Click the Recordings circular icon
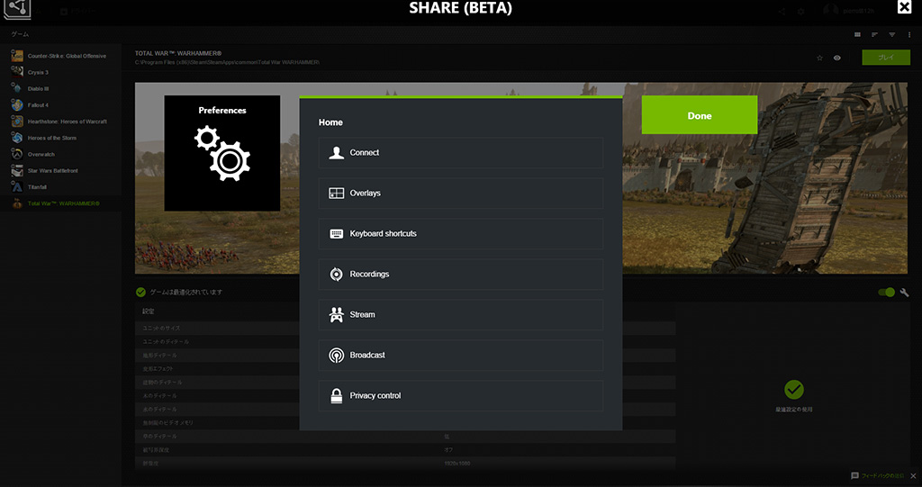This screenshot has width=922, height=487. pyautogui.click(x=337, y=274)
